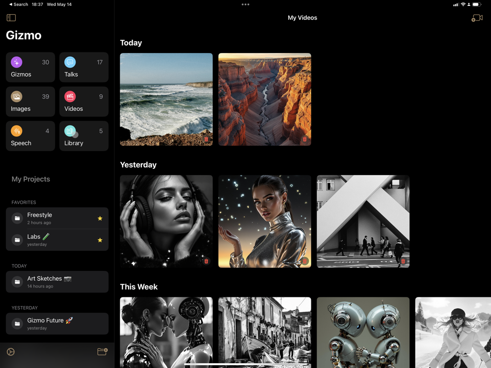This screenshot has width=491, height=368.
Task: Open snowy woman in coat thumbnail
Action: [x=453, y=332]
